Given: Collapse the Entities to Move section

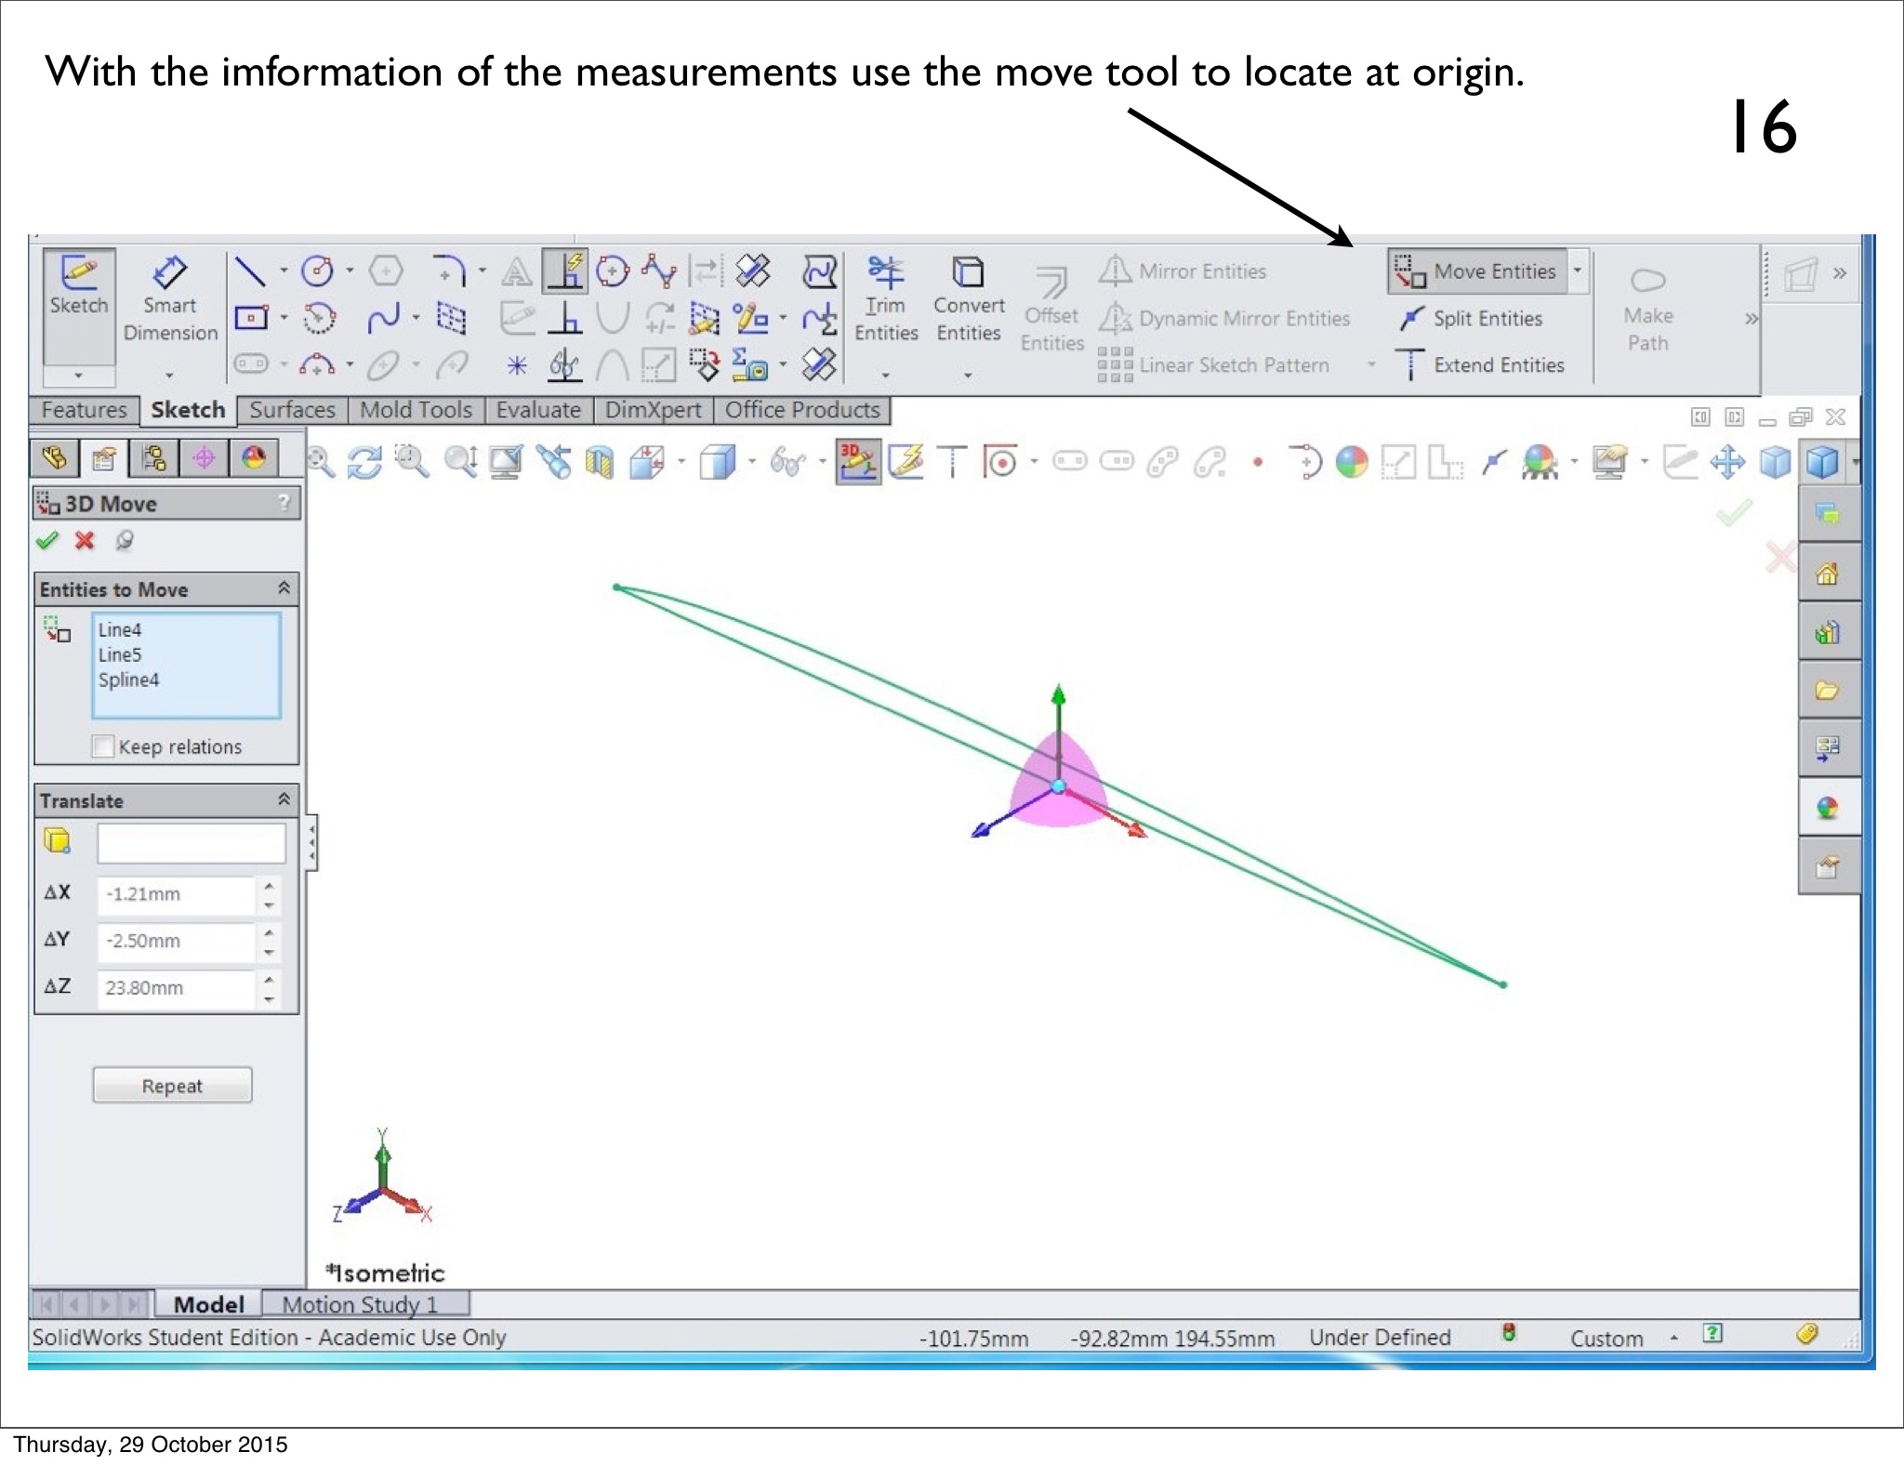Looking at the screenshot, I should (284, 588).
